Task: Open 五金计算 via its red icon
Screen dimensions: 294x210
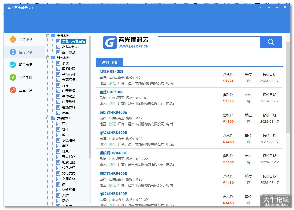Action: point(13,90)
